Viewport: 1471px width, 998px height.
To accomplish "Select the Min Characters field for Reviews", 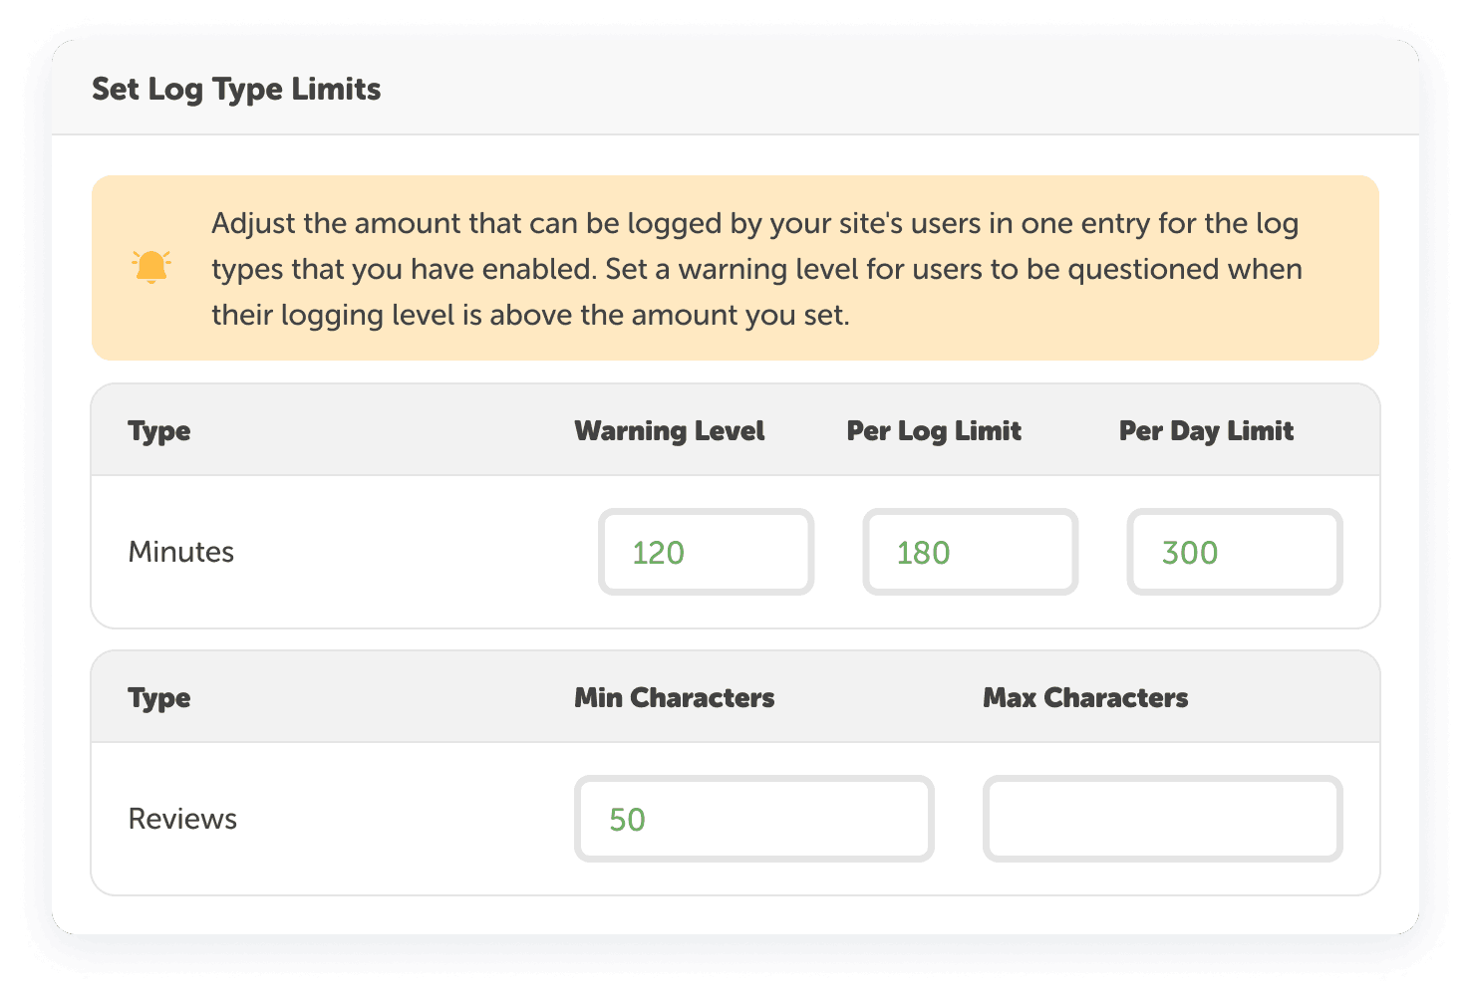I will pyautogui.click(x=752, y=819).
